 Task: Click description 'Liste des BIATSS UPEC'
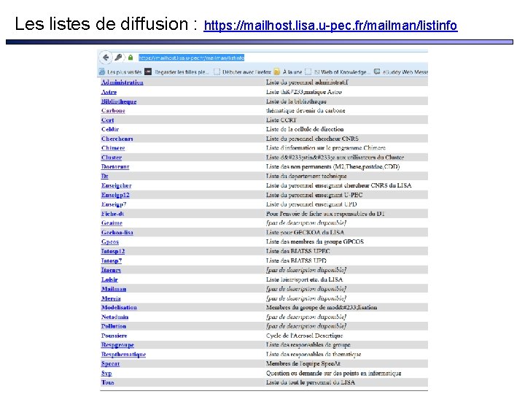pyautogui.click(x=298, y=251)
